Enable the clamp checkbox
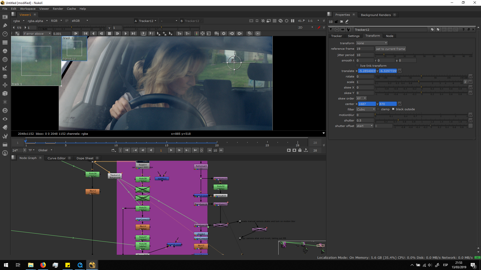The height and width of the screenshot is (270, 481). (378, 109)
